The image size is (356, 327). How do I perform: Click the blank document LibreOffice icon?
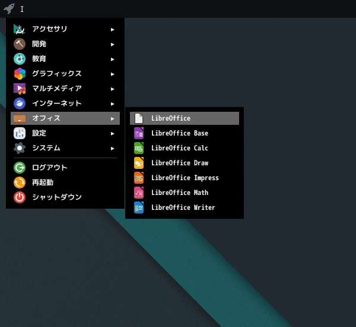tap(139, 118)
